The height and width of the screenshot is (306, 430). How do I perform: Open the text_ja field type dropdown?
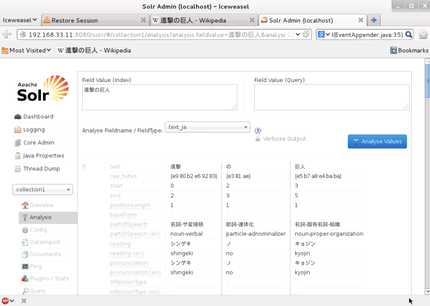207,127
